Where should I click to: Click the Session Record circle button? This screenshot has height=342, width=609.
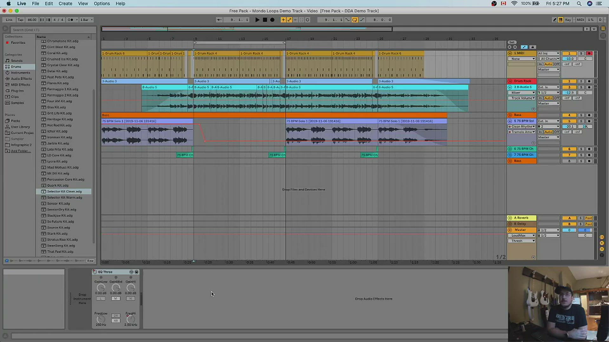coord(307,20)
